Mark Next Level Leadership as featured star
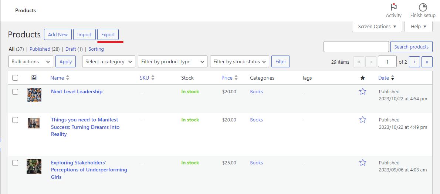 [363, 91]
